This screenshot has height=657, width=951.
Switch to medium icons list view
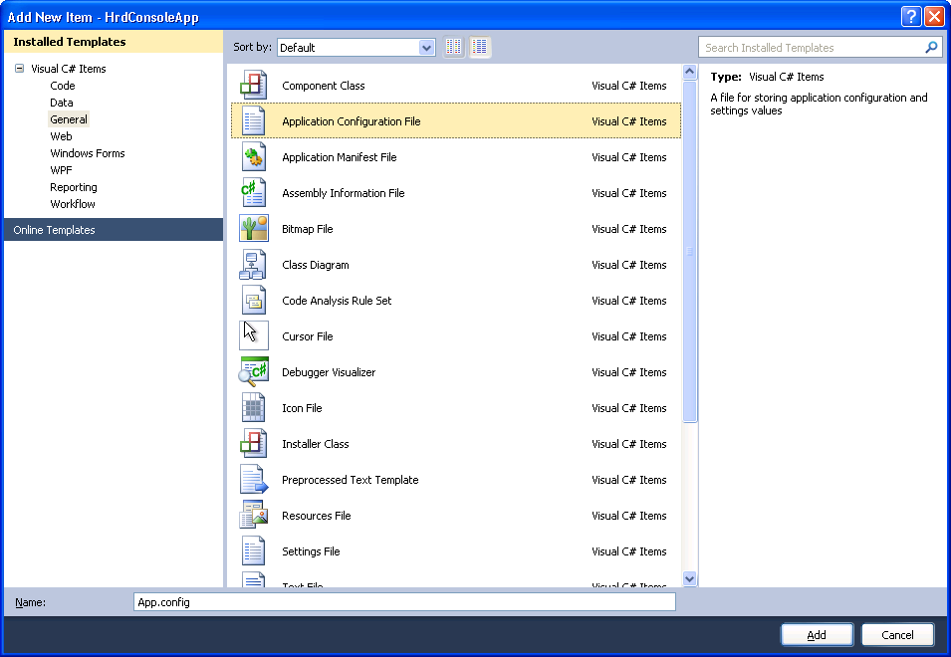coord(480,47)
